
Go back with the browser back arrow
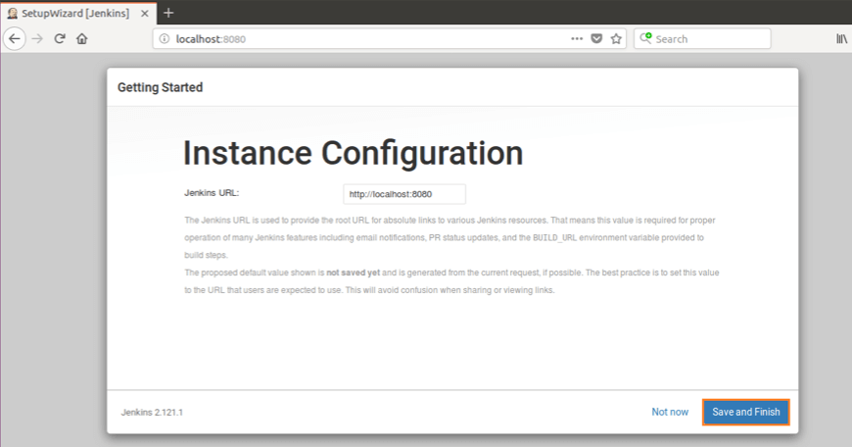point(15,38)
